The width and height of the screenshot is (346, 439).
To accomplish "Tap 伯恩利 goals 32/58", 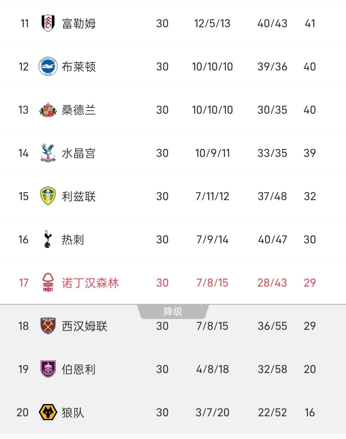I will [x=272, y=369].
